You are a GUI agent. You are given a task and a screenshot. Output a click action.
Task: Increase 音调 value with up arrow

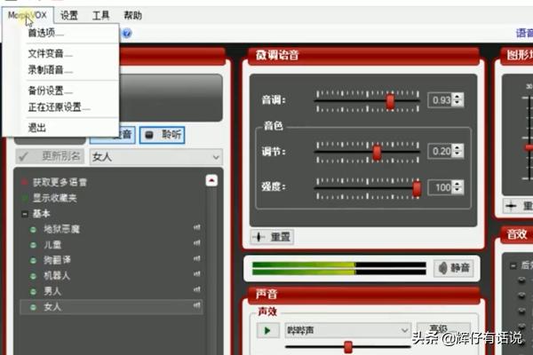coord(457,97)
